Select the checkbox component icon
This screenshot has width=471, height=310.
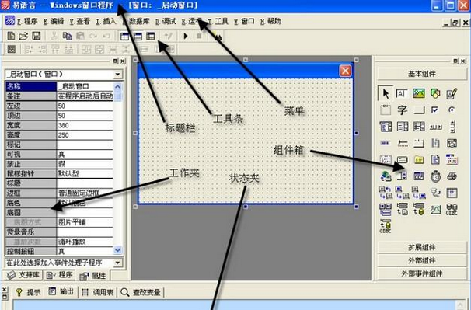coord(434,110)
